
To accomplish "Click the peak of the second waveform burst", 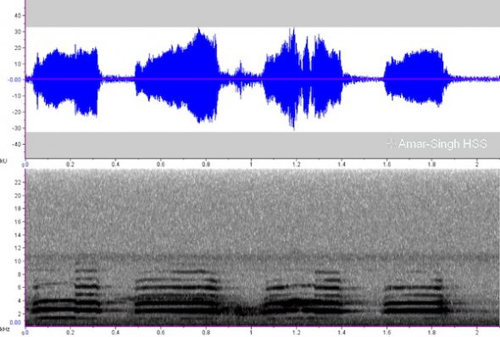I will tap(200, 30).
